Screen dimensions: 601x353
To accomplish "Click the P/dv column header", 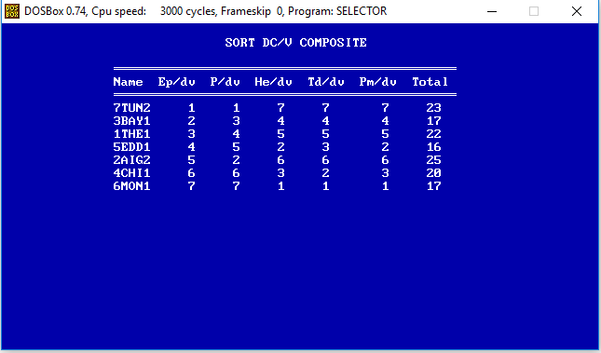I will pyautogui.click(x=225, y=82).
